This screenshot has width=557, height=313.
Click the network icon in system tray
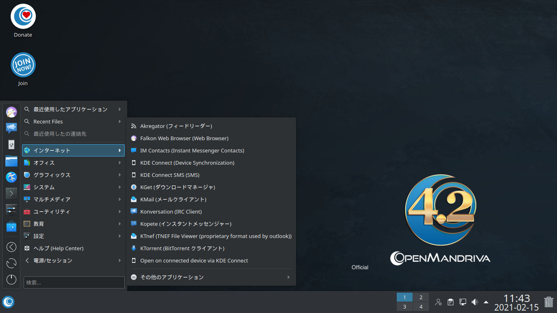coord(463,302)
